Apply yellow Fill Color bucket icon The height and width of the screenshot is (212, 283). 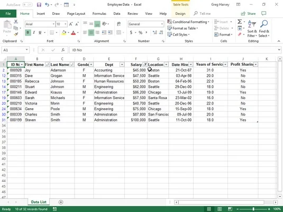(64, 33)
